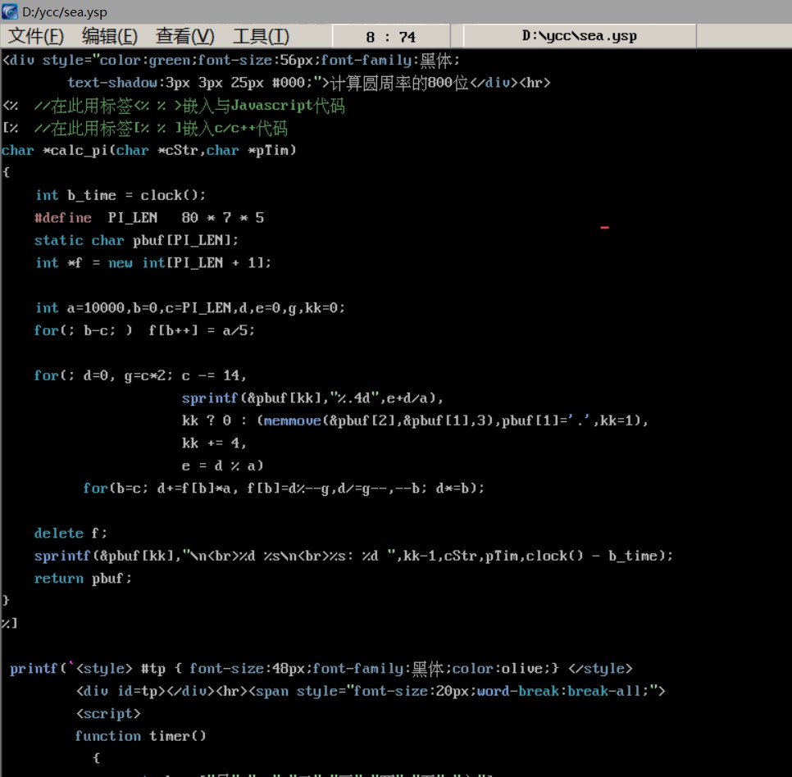Open the 编辑(E) menu
The height and width of the screenshot is (777, 792).
click(x=110, y=36)
